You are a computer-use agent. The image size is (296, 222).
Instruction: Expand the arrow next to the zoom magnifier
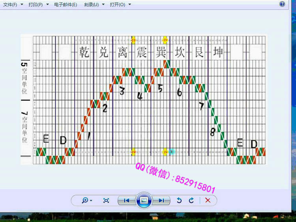[x=91, y=201]
